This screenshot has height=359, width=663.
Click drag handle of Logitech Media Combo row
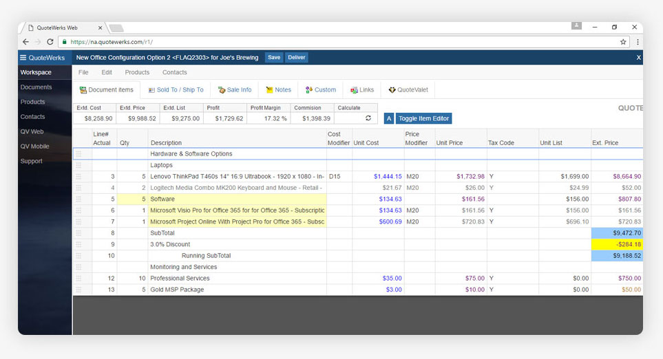78,188
